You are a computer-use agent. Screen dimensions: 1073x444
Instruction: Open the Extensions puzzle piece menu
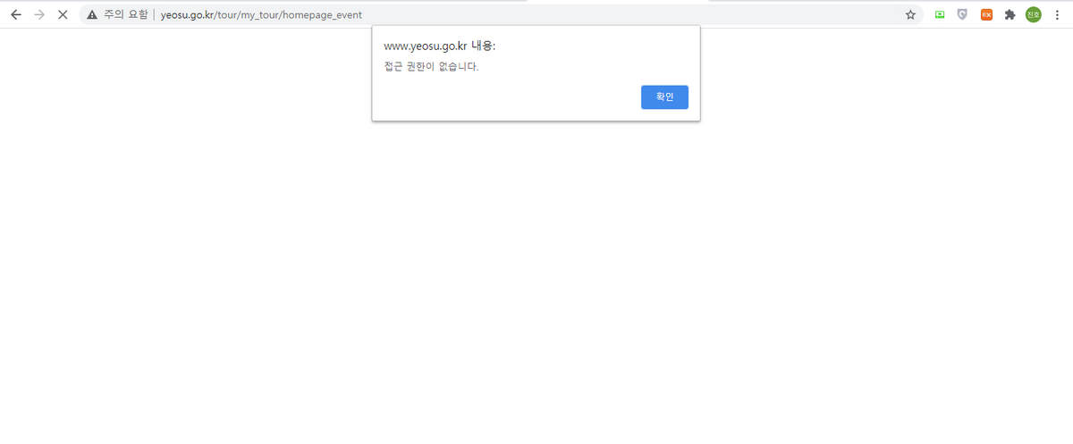click(x=1010, y=14)
